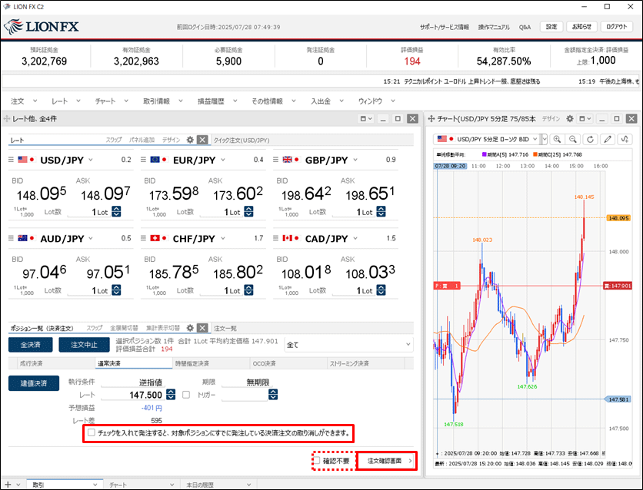Click the USD/JPY panel hamburger handle
This screenshot has width=643, height=490.
[x=12, y=160]
